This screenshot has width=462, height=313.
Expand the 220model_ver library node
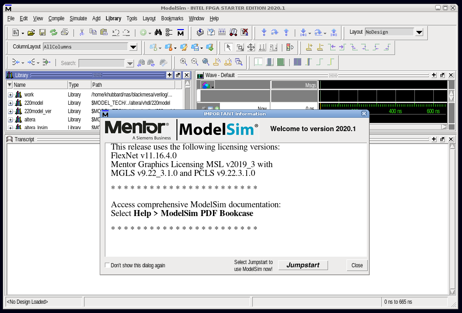(x=10, y=111)
